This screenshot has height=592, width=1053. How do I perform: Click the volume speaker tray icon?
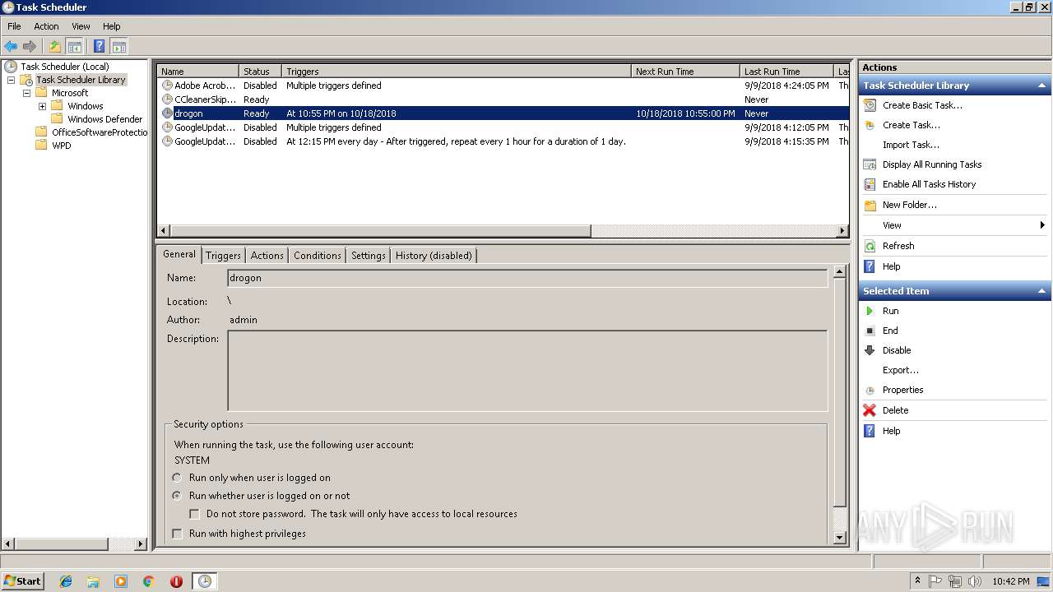tap(975, 581)
